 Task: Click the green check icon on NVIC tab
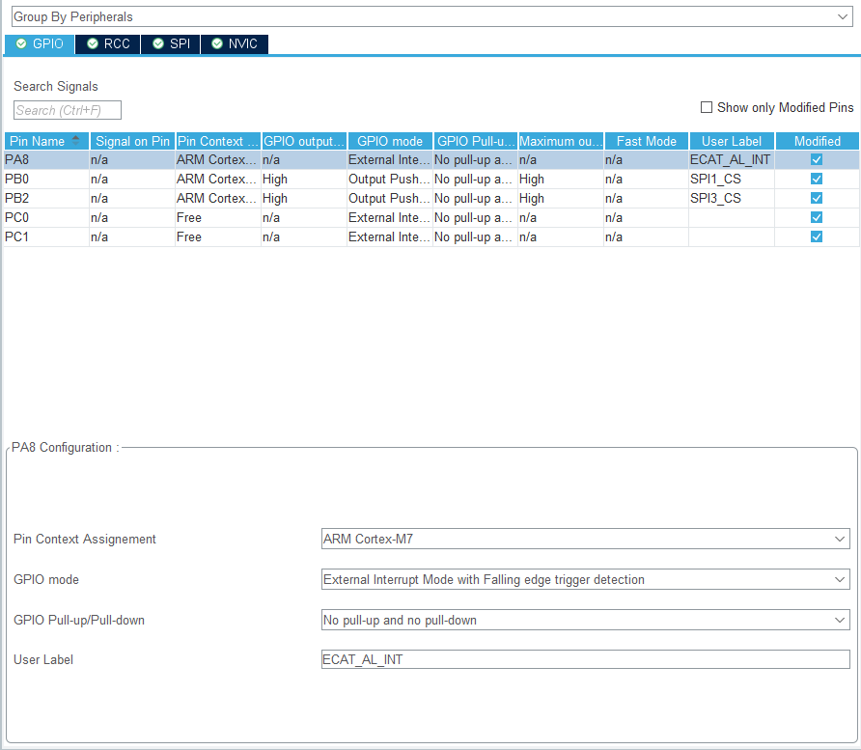(217, 43)
